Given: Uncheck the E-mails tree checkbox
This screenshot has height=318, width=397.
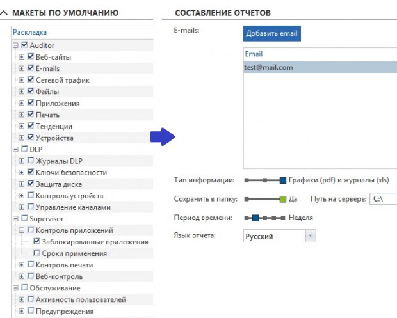Looking at the screenshot, I should coord(31,68).
